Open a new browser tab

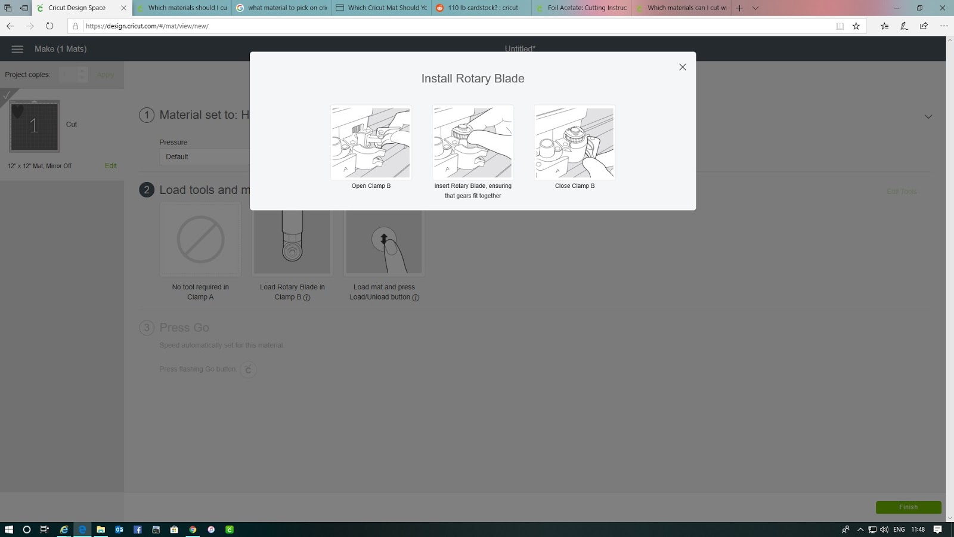coord(739,8)
